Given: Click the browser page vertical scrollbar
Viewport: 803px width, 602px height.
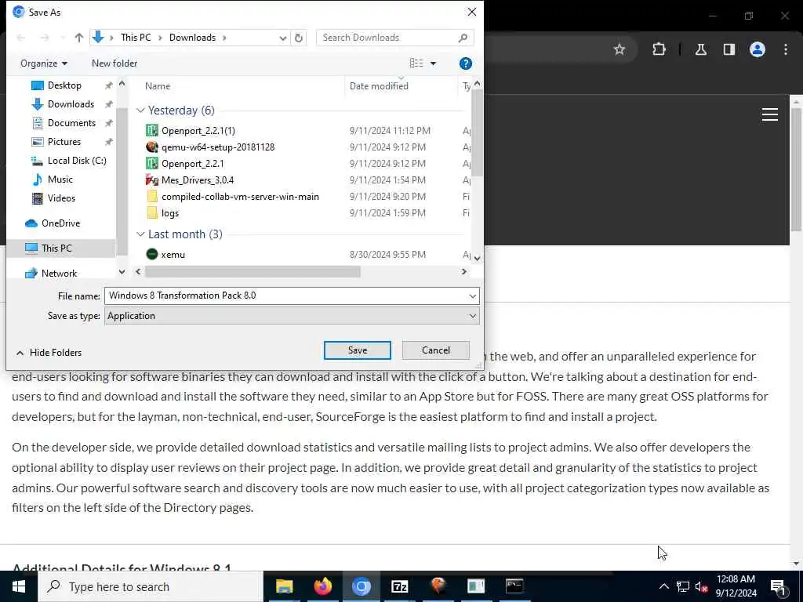Looking at the screenshot, I should (x=797, y=169).
